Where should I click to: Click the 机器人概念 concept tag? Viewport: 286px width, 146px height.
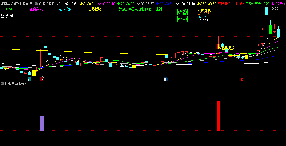(136, 9)
